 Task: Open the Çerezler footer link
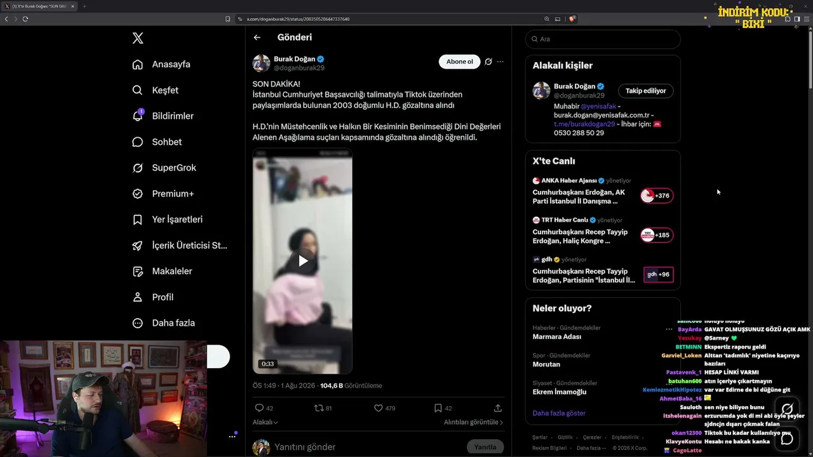(592, 437)
